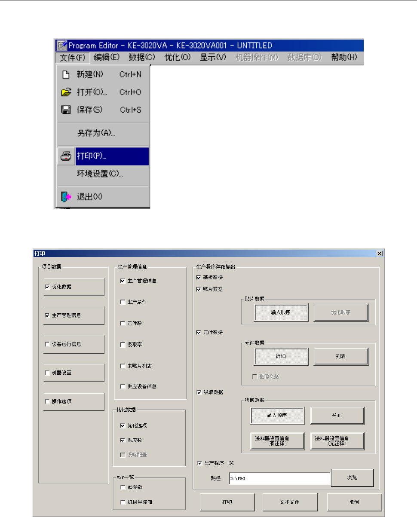This screenshot has height=517, width=417.
Task: Open the 编辑(E) menu
Action: (107, 57)
